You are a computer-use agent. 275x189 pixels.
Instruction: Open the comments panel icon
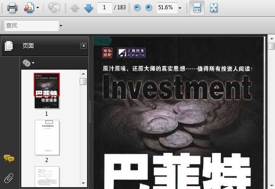(9, 159)
